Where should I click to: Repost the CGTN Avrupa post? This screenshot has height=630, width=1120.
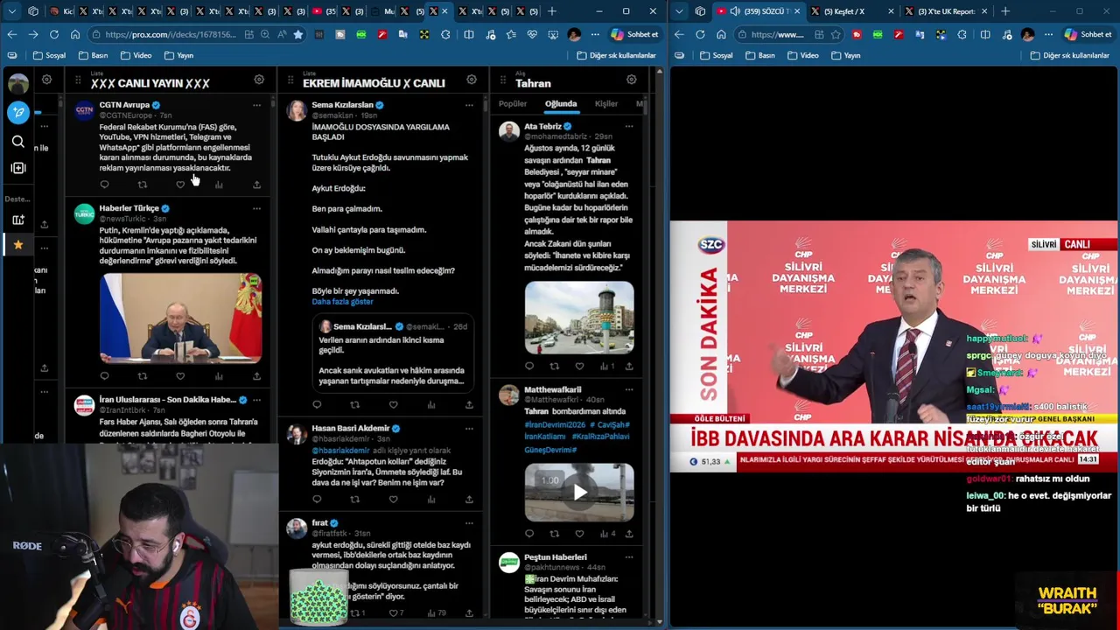click(x=143, y=185)
